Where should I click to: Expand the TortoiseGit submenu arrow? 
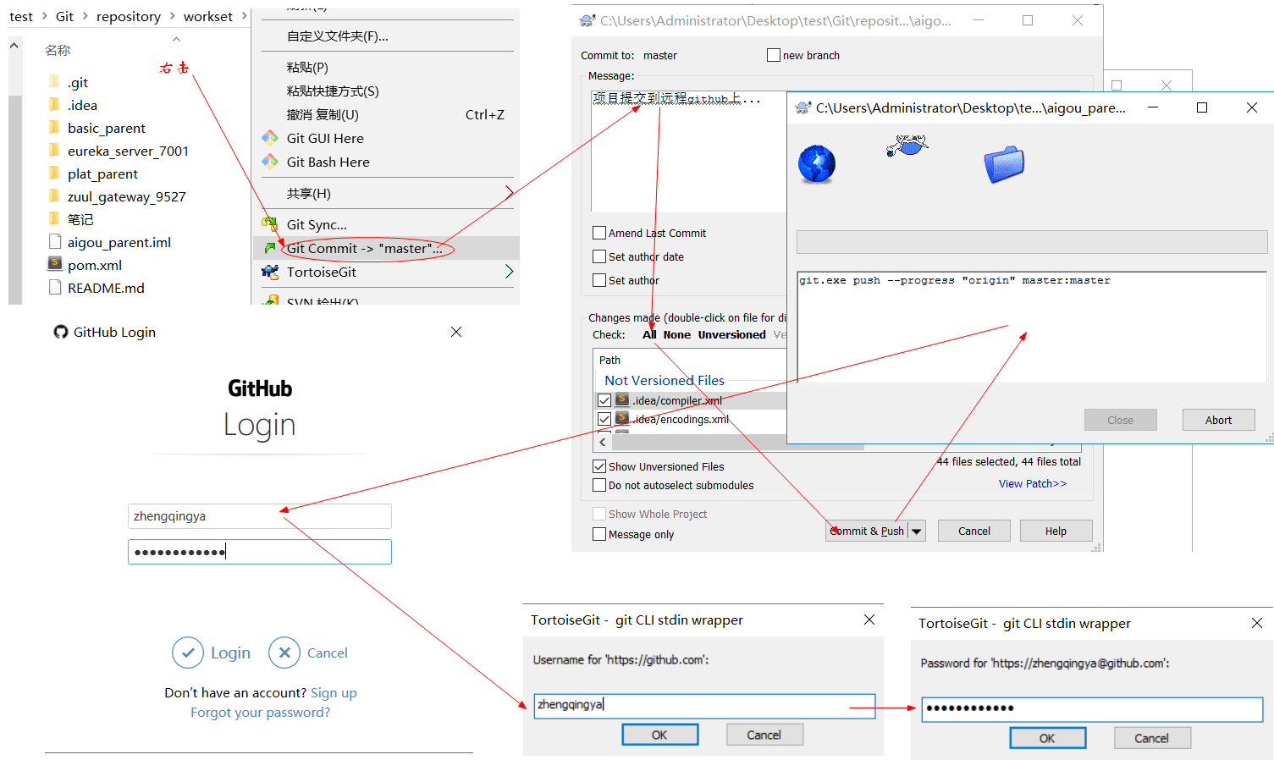pyautogui.click(x=509, y=272)
